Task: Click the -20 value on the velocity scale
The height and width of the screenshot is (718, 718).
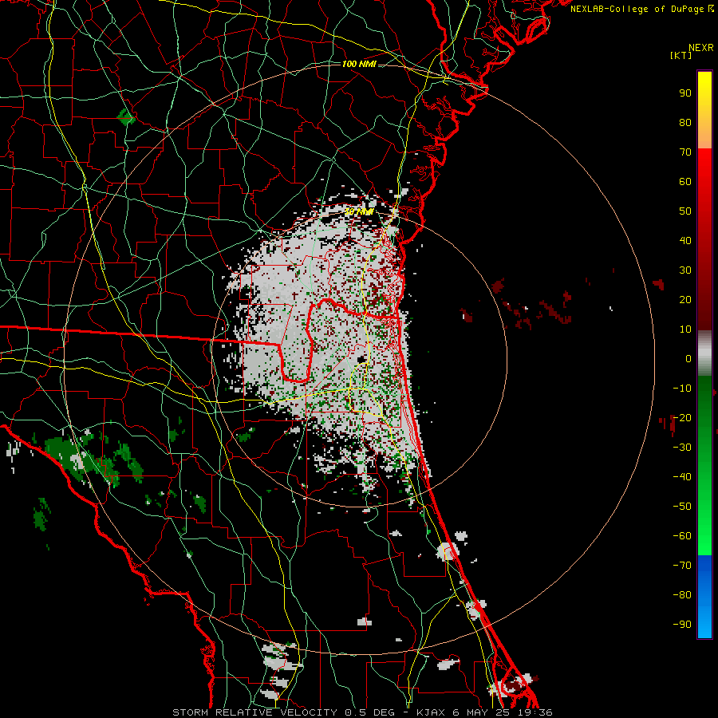Action: [682, 417]
